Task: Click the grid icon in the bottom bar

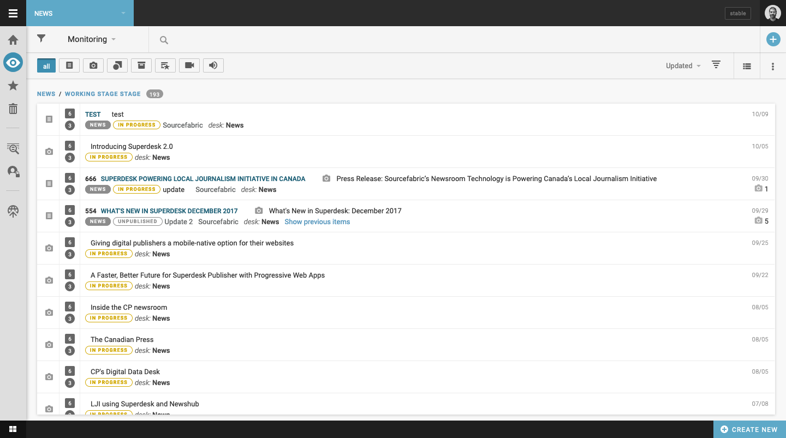Action: [x=13, y=429]
